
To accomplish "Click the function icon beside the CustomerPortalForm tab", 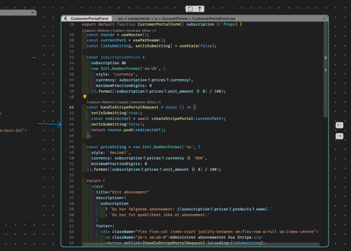I will [x=66, y=18].
